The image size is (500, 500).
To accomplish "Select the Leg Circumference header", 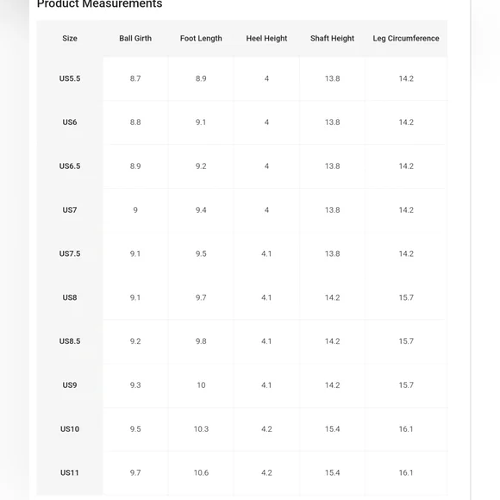I will click(x=406, y=38).
